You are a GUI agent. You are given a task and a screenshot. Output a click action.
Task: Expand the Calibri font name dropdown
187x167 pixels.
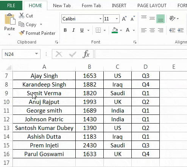pyautogui.click(x=100, y=19)
